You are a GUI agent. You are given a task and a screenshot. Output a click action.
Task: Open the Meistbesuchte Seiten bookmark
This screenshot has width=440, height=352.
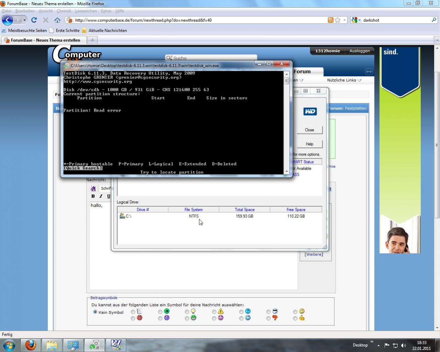pos(24,30)
